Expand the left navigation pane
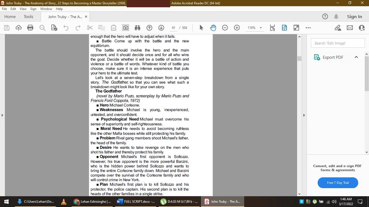Image resolution: width=369 pixels, height=207 pixels. pyautogui.click(x=2, y=115)
